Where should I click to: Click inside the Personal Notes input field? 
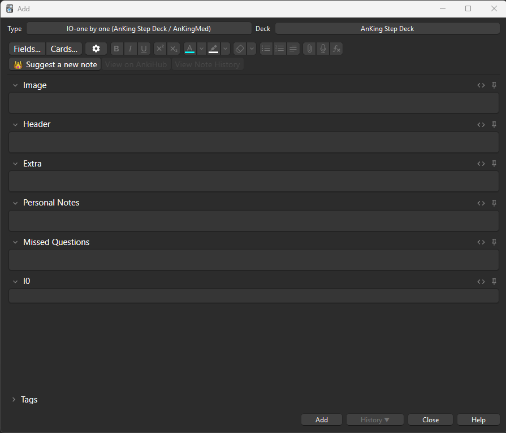pos(253,221)
